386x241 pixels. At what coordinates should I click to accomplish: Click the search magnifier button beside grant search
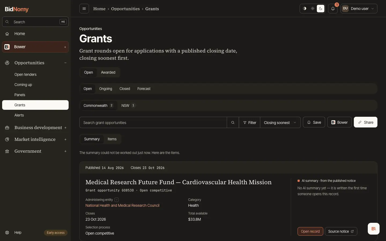[x=233, y=122]
